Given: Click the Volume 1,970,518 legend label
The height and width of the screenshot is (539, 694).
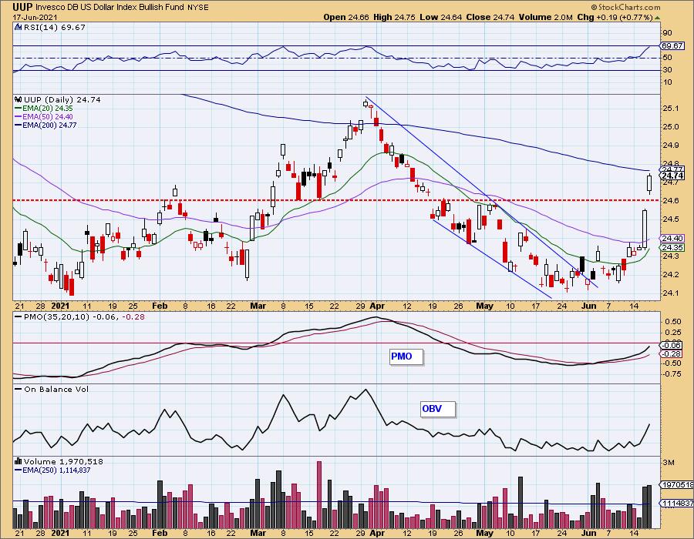Looking at the screenshot, I should [63, 461].
